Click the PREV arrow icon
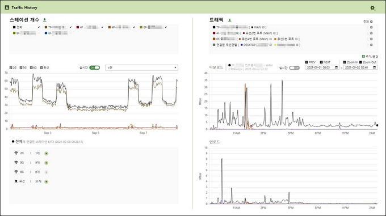 point(307,62)
